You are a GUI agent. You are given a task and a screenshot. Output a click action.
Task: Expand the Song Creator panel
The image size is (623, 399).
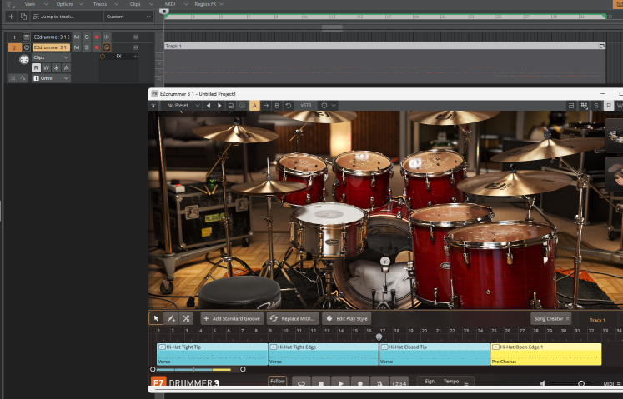coord(551,318)
